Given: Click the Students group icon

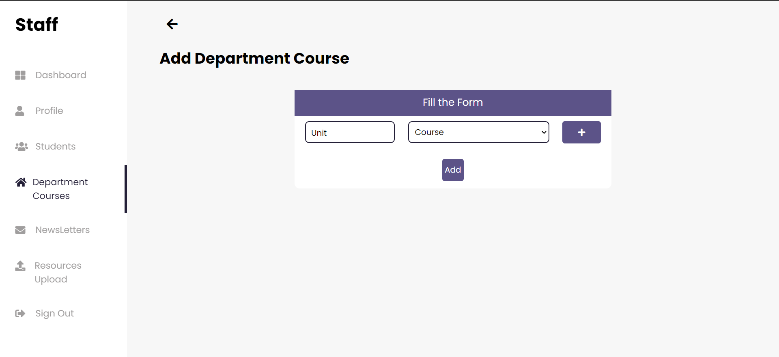Looking at the screenshot, I should click(x=21, y=146).
